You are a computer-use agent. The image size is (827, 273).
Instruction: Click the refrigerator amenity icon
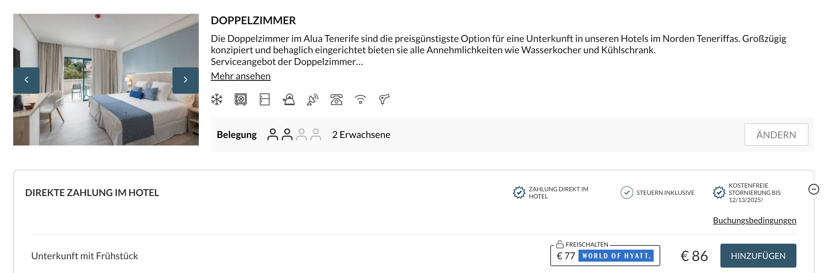click(x=264, y=99)
